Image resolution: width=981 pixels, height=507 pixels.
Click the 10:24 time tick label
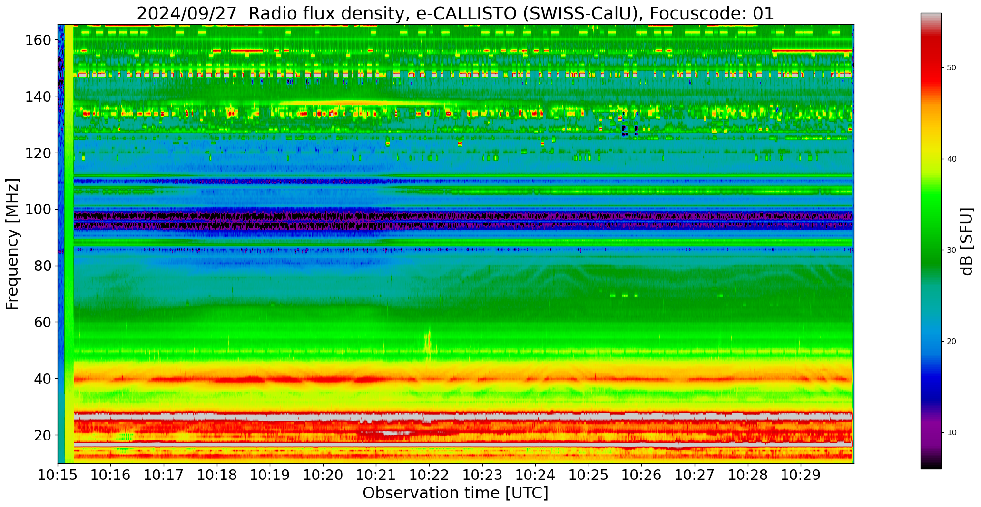click(x=535, y=475)
